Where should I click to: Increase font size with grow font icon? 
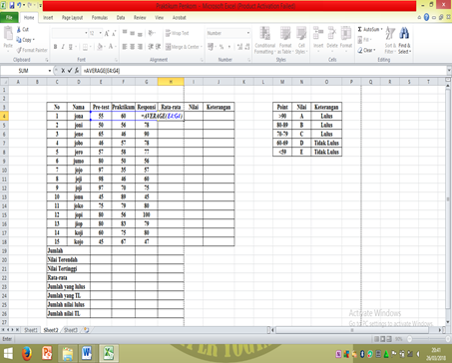(107, 33)
